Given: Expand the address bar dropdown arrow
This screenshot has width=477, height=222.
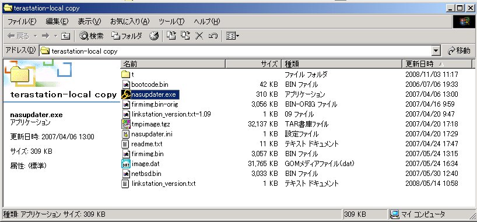Looking at the screenshot, I should 436,51.
